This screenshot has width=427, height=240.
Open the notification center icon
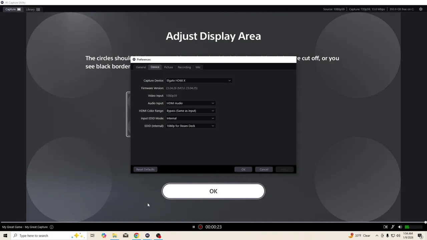(420, 236)
